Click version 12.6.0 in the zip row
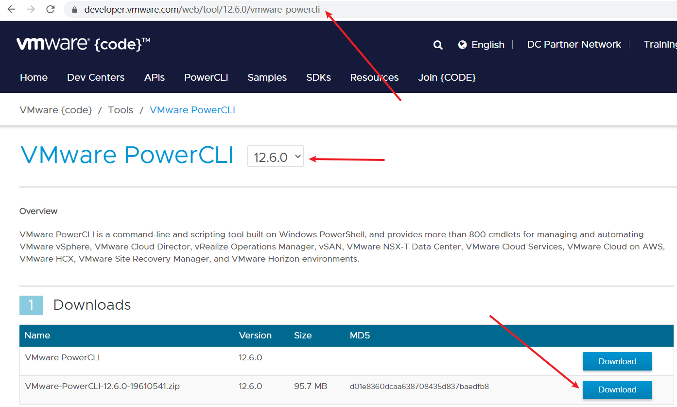 click(x=250, y=387)
